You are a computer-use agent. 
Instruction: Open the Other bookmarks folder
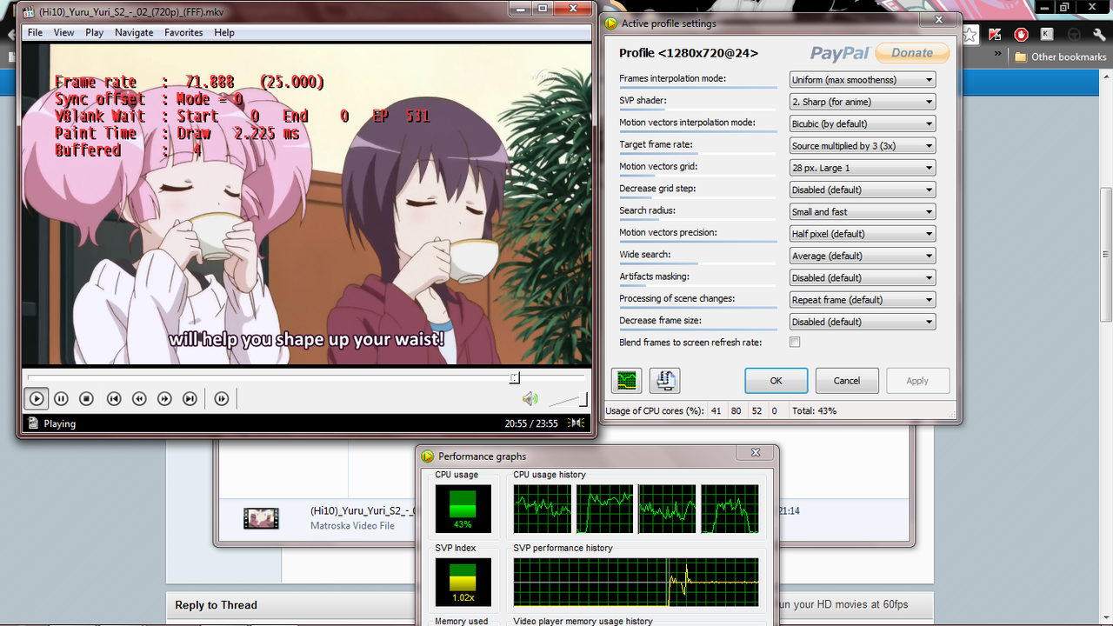pyautogui.click(x=1061, y=57)
